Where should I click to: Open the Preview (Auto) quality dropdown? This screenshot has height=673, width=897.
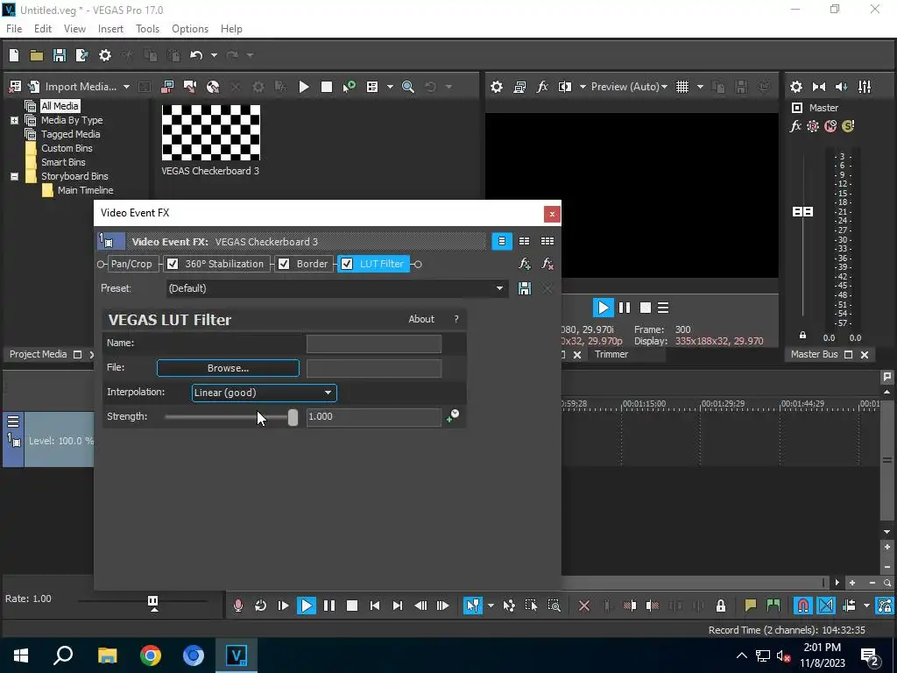point(629,87)
